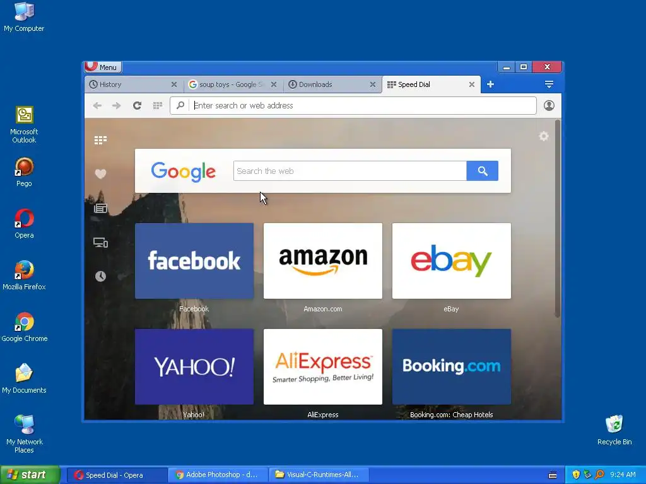Open the Facebook speed dial tile
The image size is (646, 484).
point(194,261)
